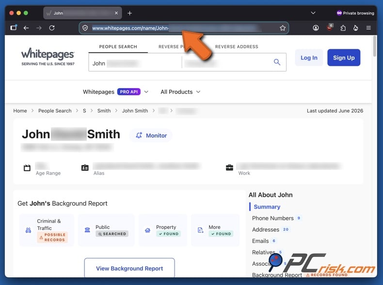Image resolution: width=383 pixels, height=285 pixels.
Task: Reload the page with refresh icon
Action: click(52, 28)
